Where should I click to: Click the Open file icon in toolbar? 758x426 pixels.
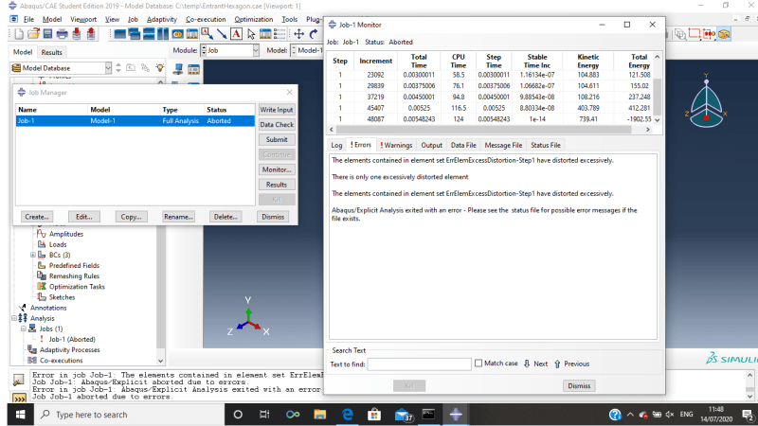(x=33, y=34)
